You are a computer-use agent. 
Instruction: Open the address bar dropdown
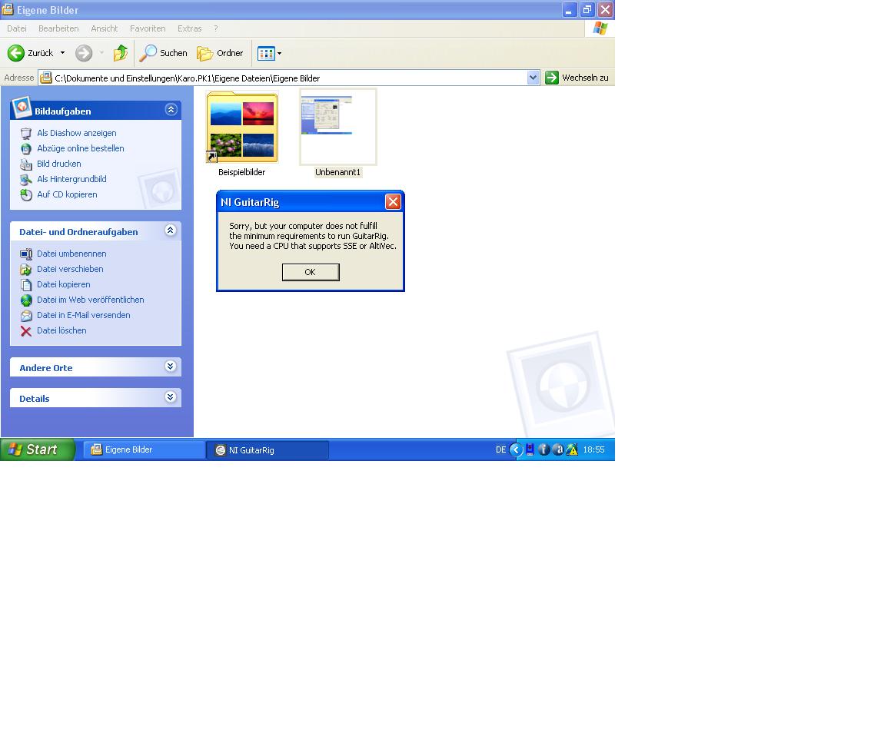[533, 78]
